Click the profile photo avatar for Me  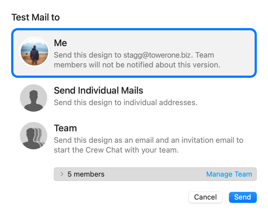[x=34, y=52]
